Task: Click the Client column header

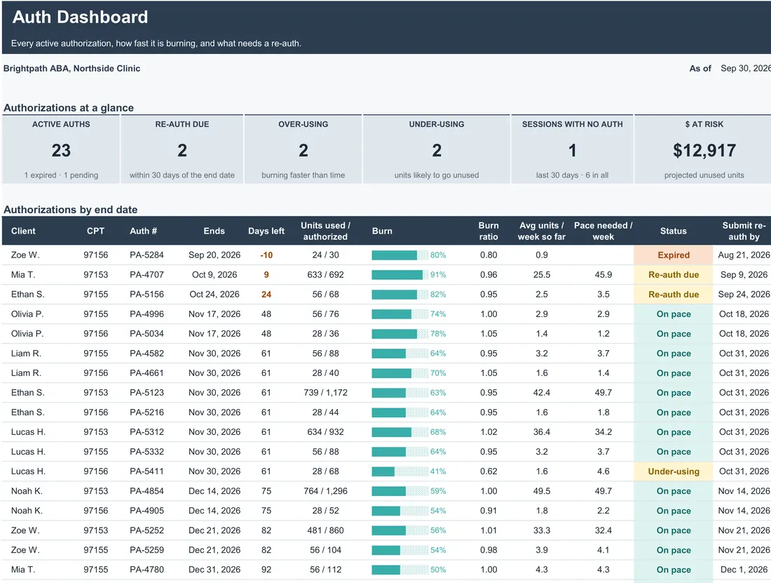Action: click(23, 231)
